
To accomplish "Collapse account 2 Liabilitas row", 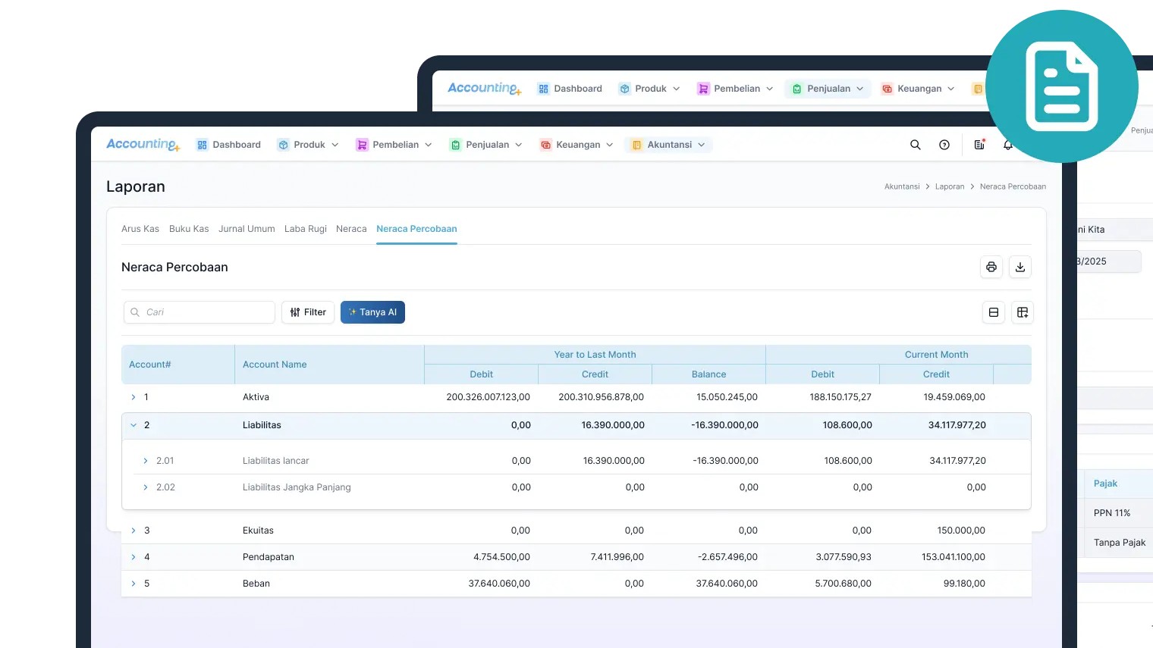I will pos(134,425).
